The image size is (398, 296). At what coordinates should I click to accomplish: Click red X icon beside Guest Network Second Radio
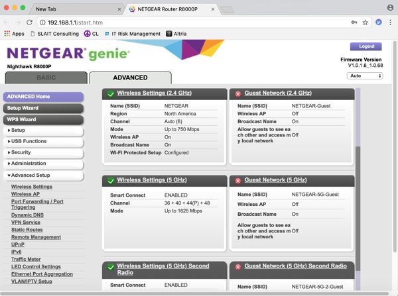pos(238,267)
